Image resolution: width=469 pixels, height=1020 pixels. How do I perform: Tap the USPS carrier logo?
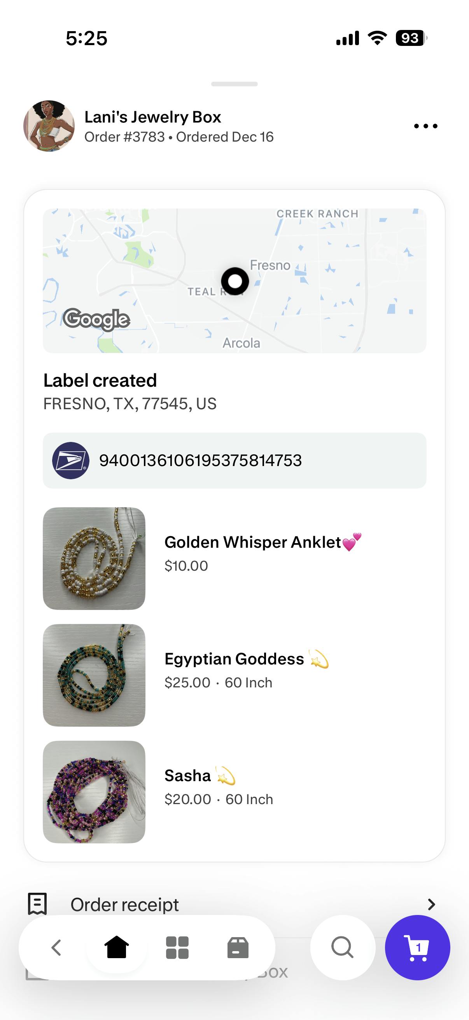point(71,461)
